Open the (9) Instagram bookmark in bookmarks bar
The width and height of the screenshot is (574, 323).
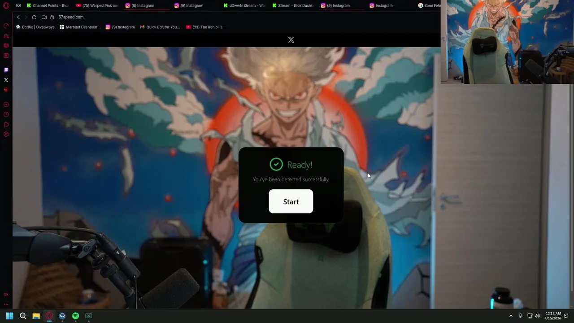(x=120, y=27)
